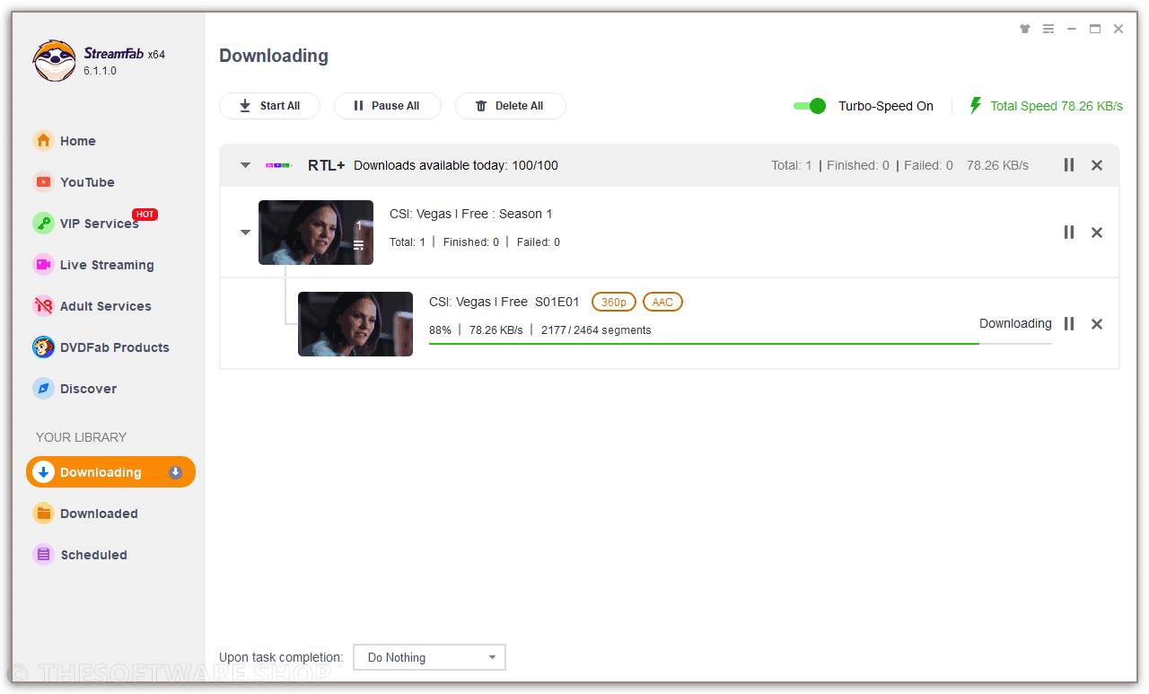The image size is (1149, 694).
Task: Click the HOT badge on VIP Services
Action: click(x=145, y=215)
